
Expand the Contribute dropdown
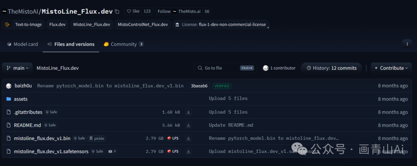(x=391, y=68)
